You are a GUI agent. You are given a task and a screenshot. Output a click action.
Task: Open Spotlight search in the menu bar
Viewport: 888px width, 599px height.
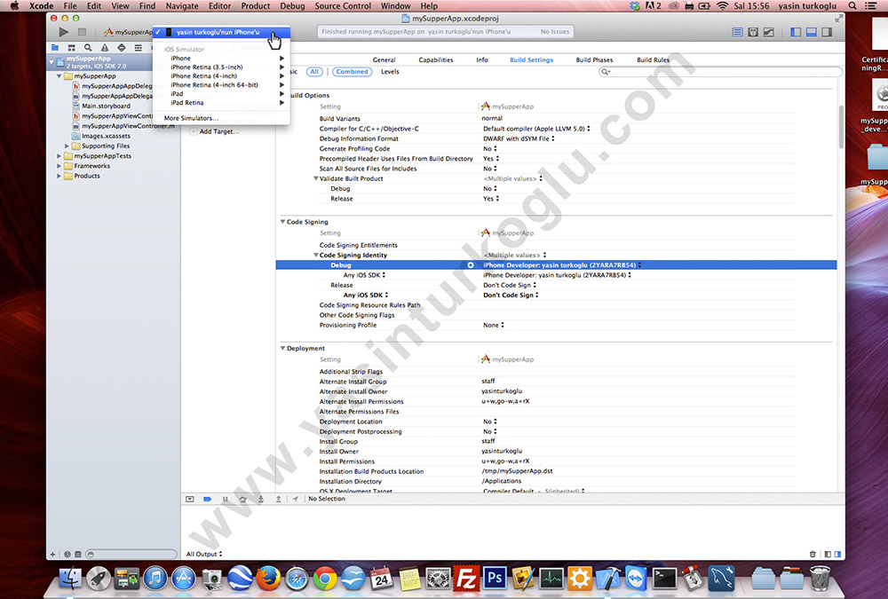tap(852, 5)
